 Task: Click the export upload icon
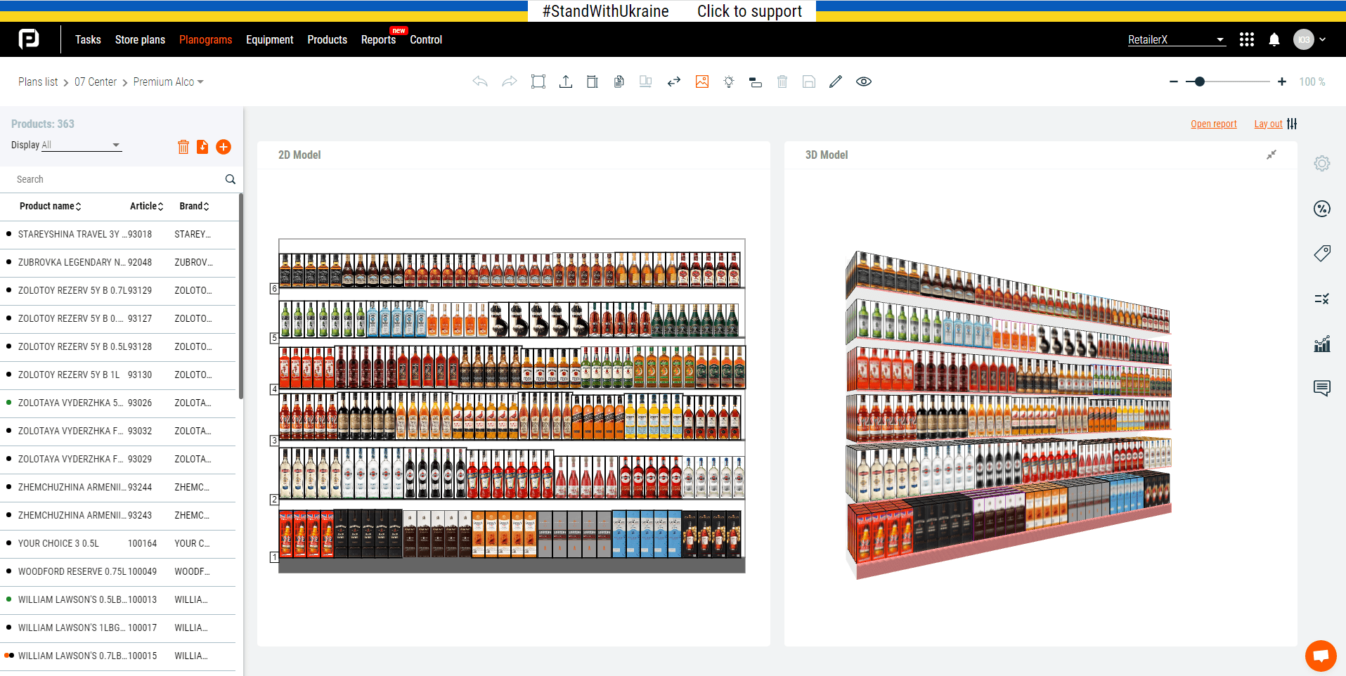(x=565, y=82)
